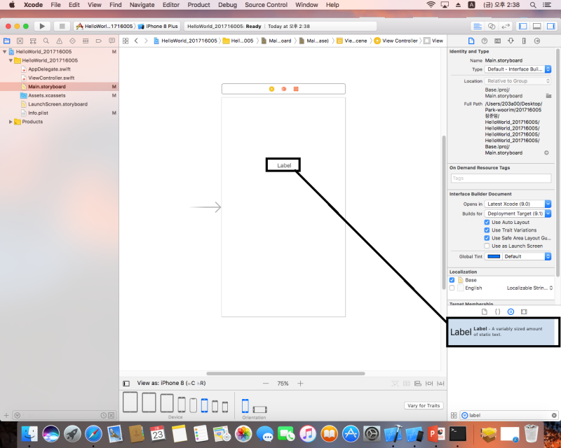Collapse the HelloWorld_201716005 project root
The image size is (561, 448).
[5, 52]
